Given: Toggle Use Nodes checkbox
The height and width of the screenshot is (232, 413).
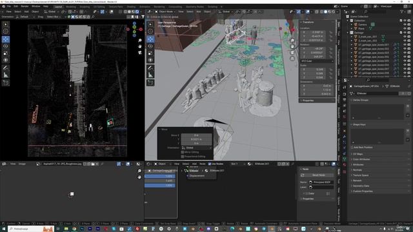Looking at the screenshot, I should click(x=210, y=164).
